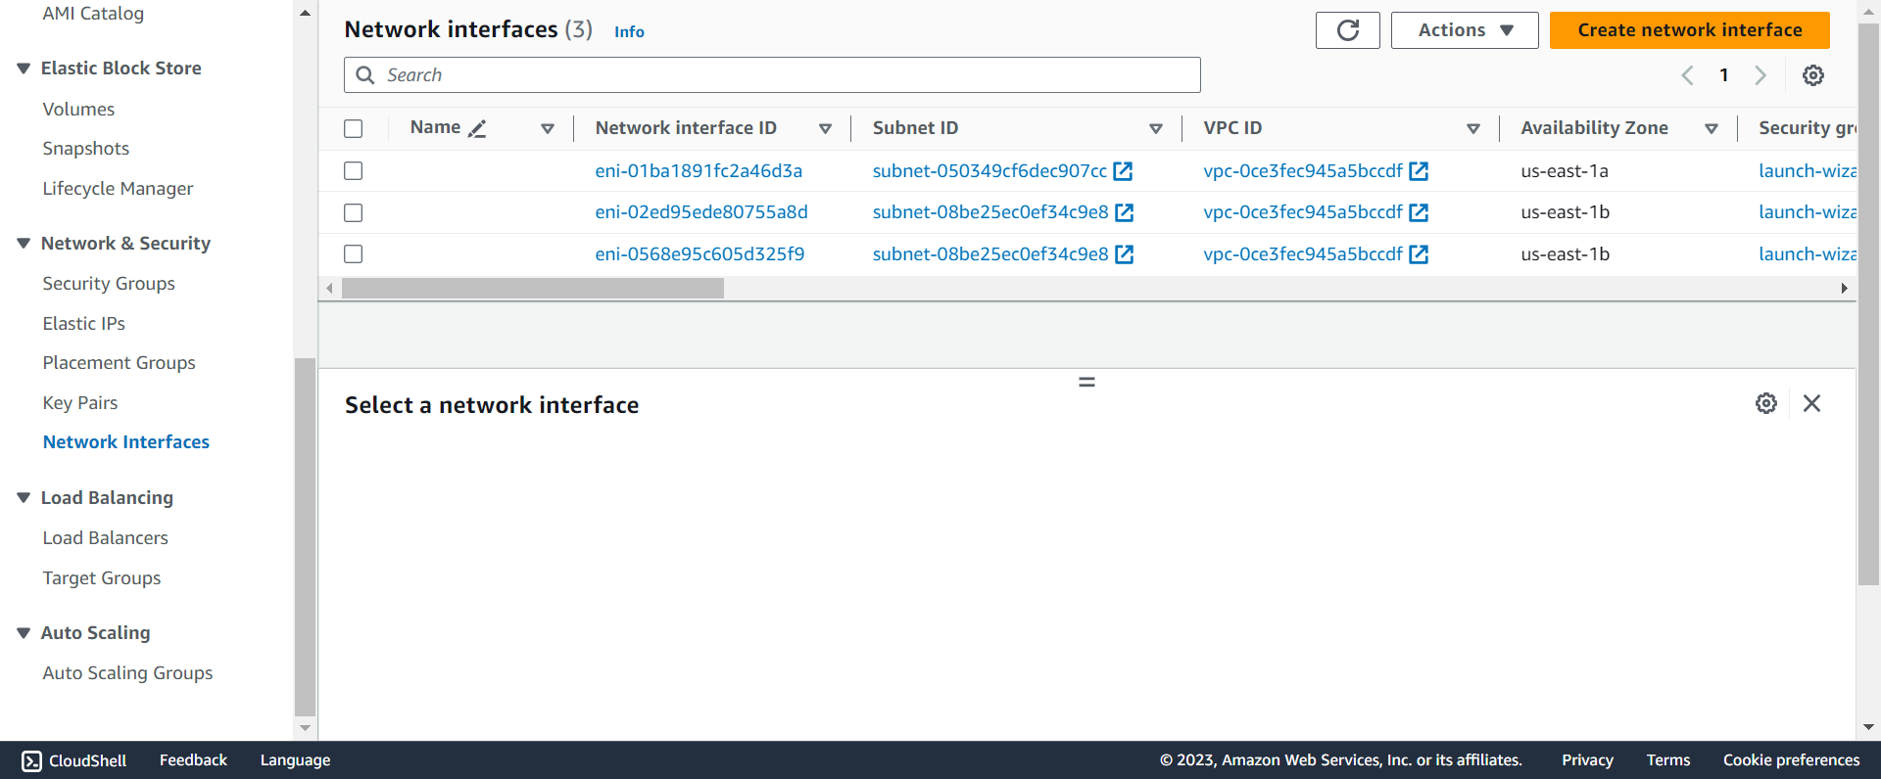Click the search magnifier icon
The image size is (1881, 779).
[x=365, y=75]
